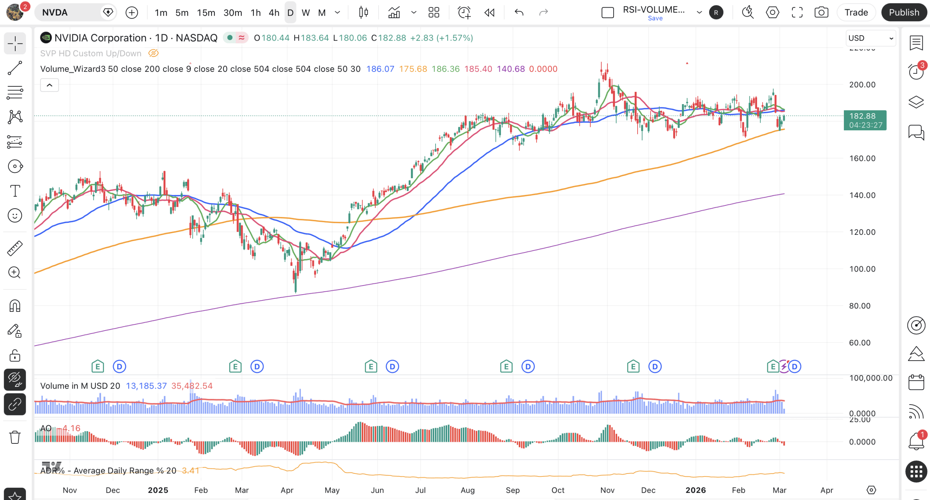The image size is (930, 500).
Task: Open the Fibonacci retracement tool
Action: [15, 93]
